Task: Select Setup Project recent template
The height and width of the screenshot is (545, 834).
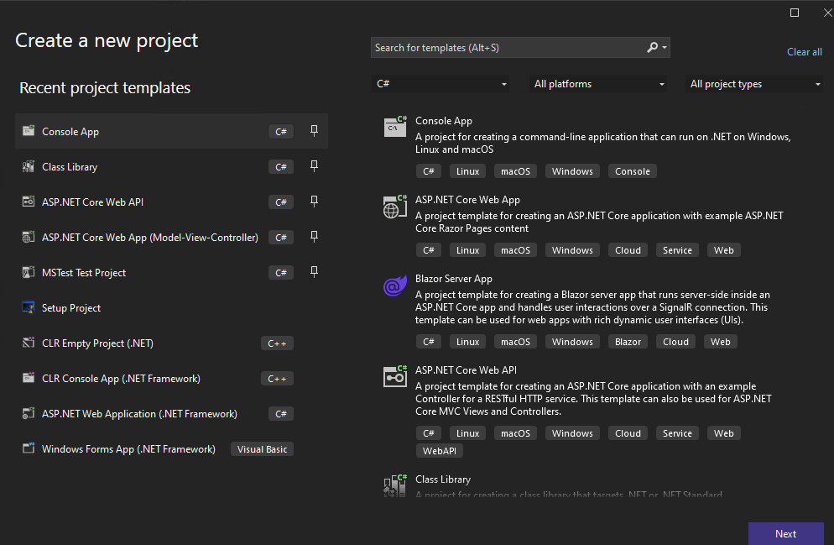Action: pyautogui.click(x=171, y=307)
